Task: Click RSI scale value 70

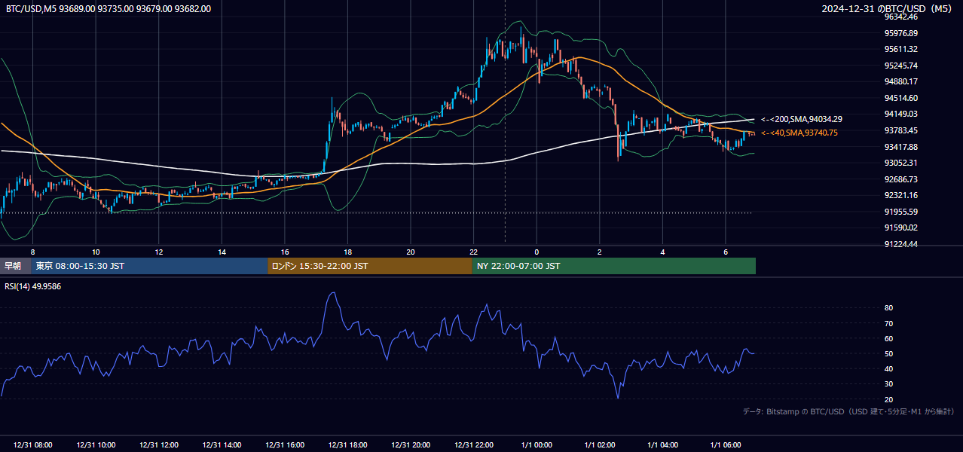Action: click(888, 323)
